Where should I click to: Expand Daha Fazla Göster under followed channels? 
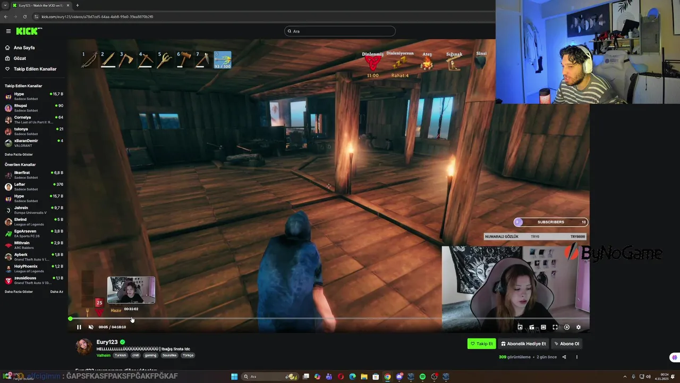point(19,154)
